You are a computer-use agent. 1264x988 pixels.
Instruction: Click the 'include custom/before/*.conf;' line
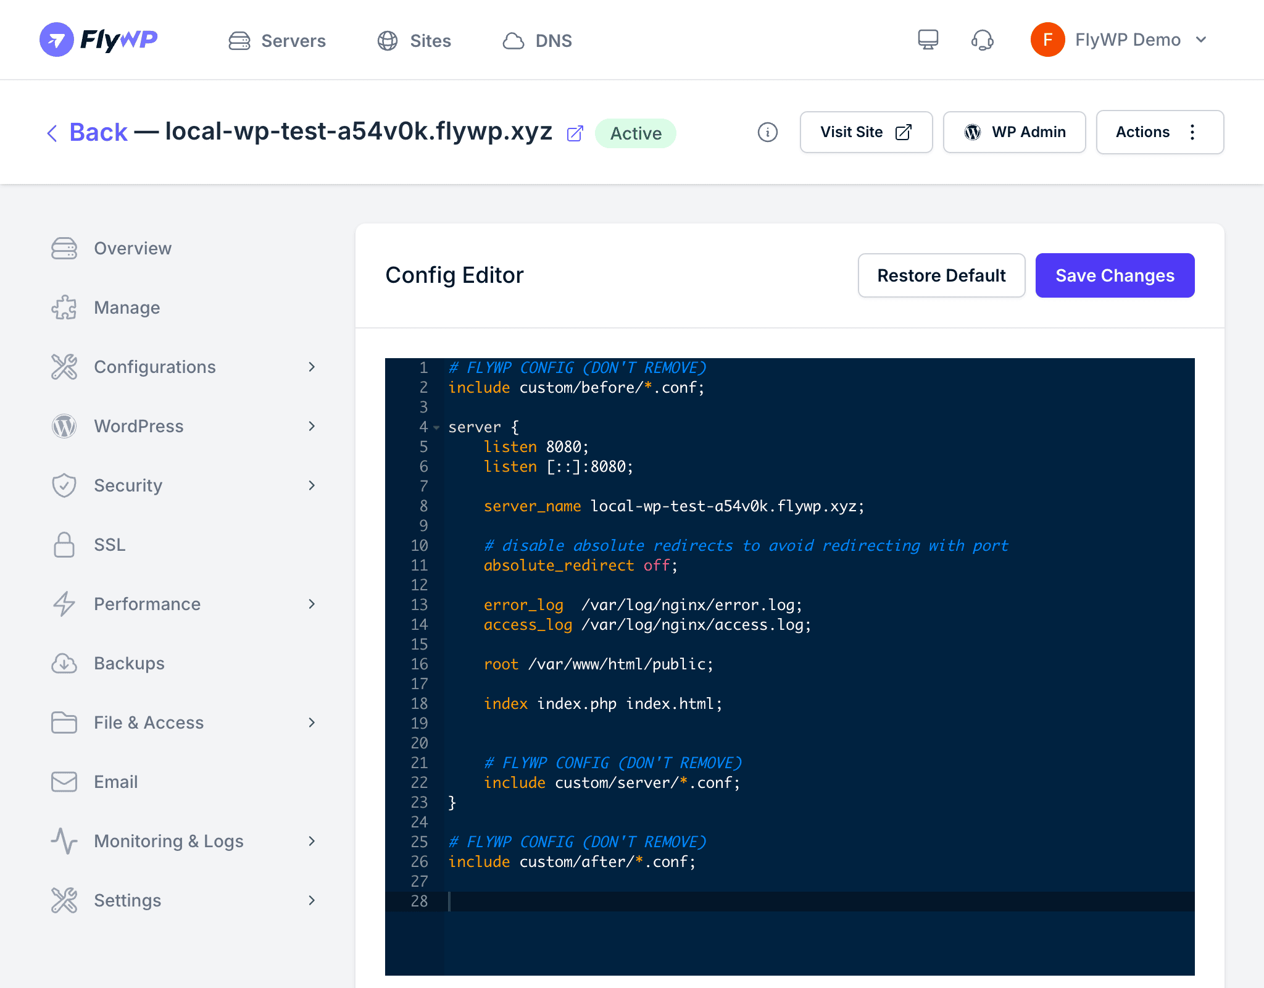coord(576,388)
